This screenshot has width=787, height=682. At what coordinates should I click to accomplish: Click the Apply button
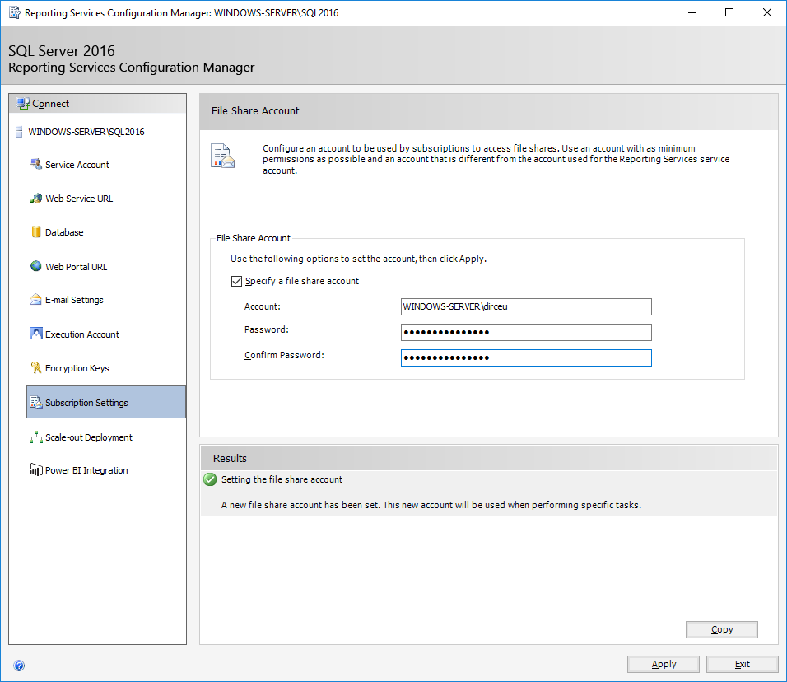(x=663, y=665)
